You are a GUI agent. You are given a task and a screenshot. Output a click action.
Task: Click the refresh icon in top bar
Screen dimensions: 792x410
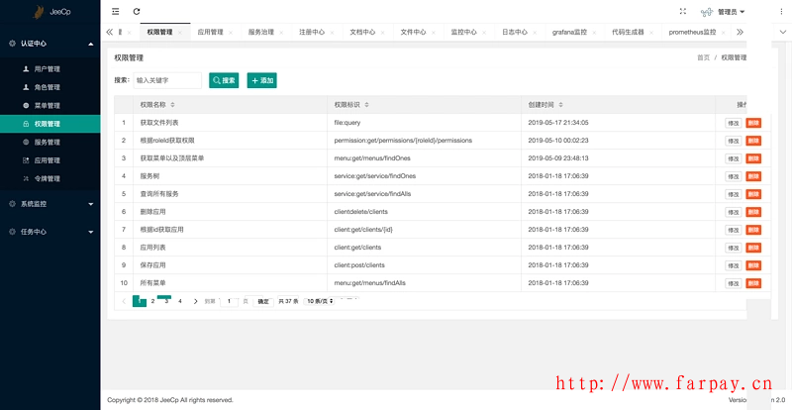tap(134, 12)
